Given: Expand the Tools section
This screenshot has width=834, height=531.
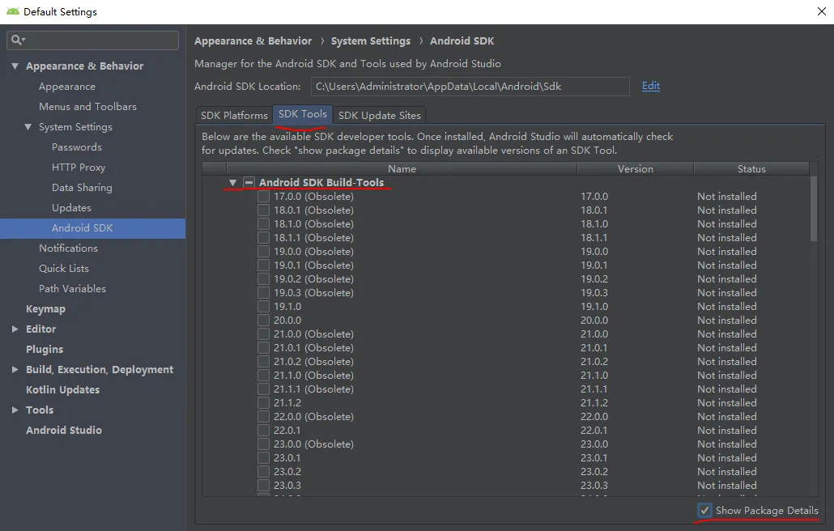Looking at the screenshot, I should pos(15,410).
